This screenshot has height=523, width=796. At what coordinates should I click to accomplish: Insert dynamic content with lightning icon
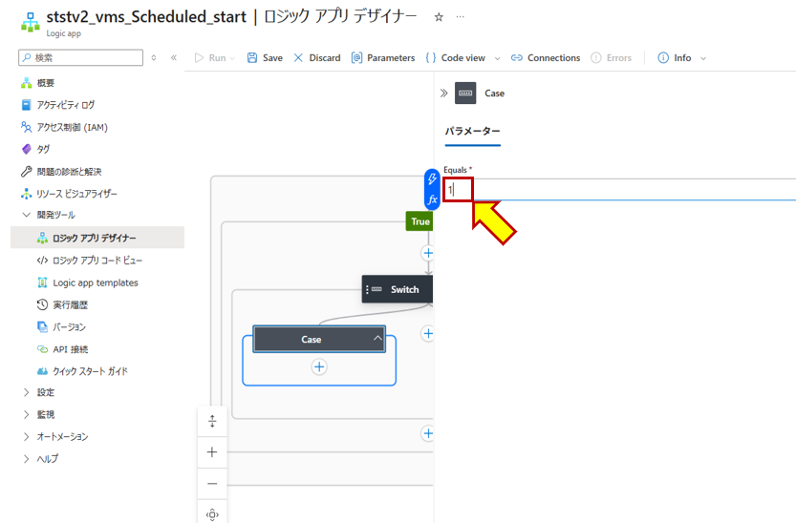coord(432,178)
